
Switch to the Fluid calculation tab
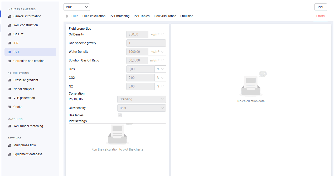(x=94, y=16)
